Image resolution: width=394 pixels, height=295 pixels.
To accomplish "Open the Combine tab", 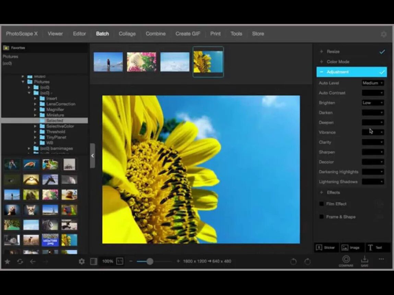I will click(x=156, y=34).
